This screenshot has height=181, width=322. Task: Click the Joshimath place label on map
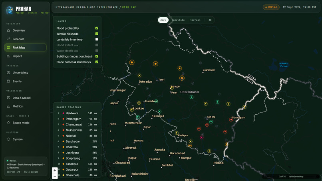[x=209, y=70]
